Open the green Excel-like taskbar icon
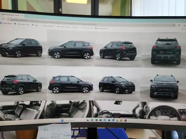The width and height of the screenshot is (186, 139). tap(96, 120)
